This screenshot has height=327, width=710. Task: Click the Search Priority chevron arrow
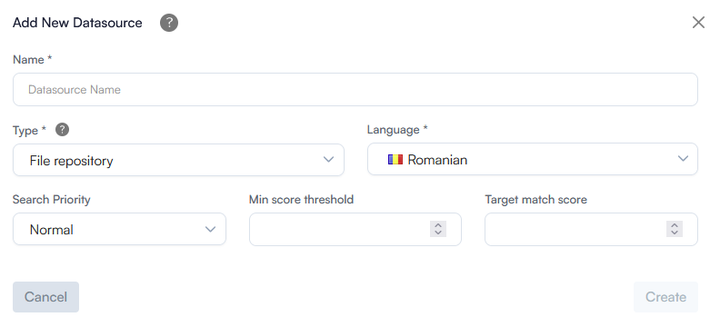210,229
